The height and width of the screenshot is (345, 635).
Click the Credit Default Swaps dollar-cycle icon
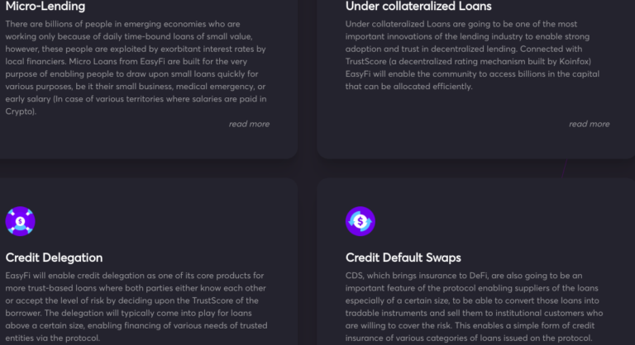tap(360, 221)
